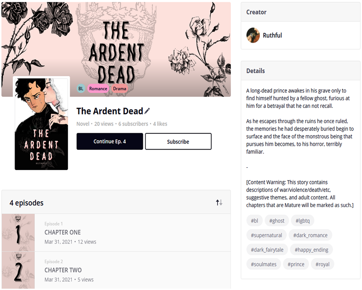Click Ruthful's creator avatar
This screenshot has width=362, height=290.
click(x=253, y=35)
